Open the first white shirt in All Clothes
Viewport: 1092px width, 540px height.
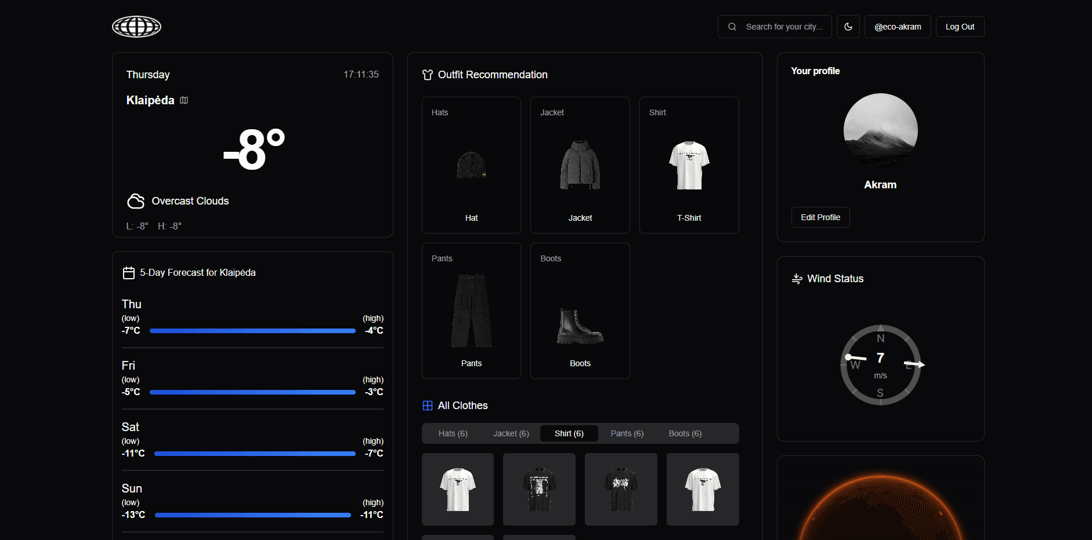point(458,490)
